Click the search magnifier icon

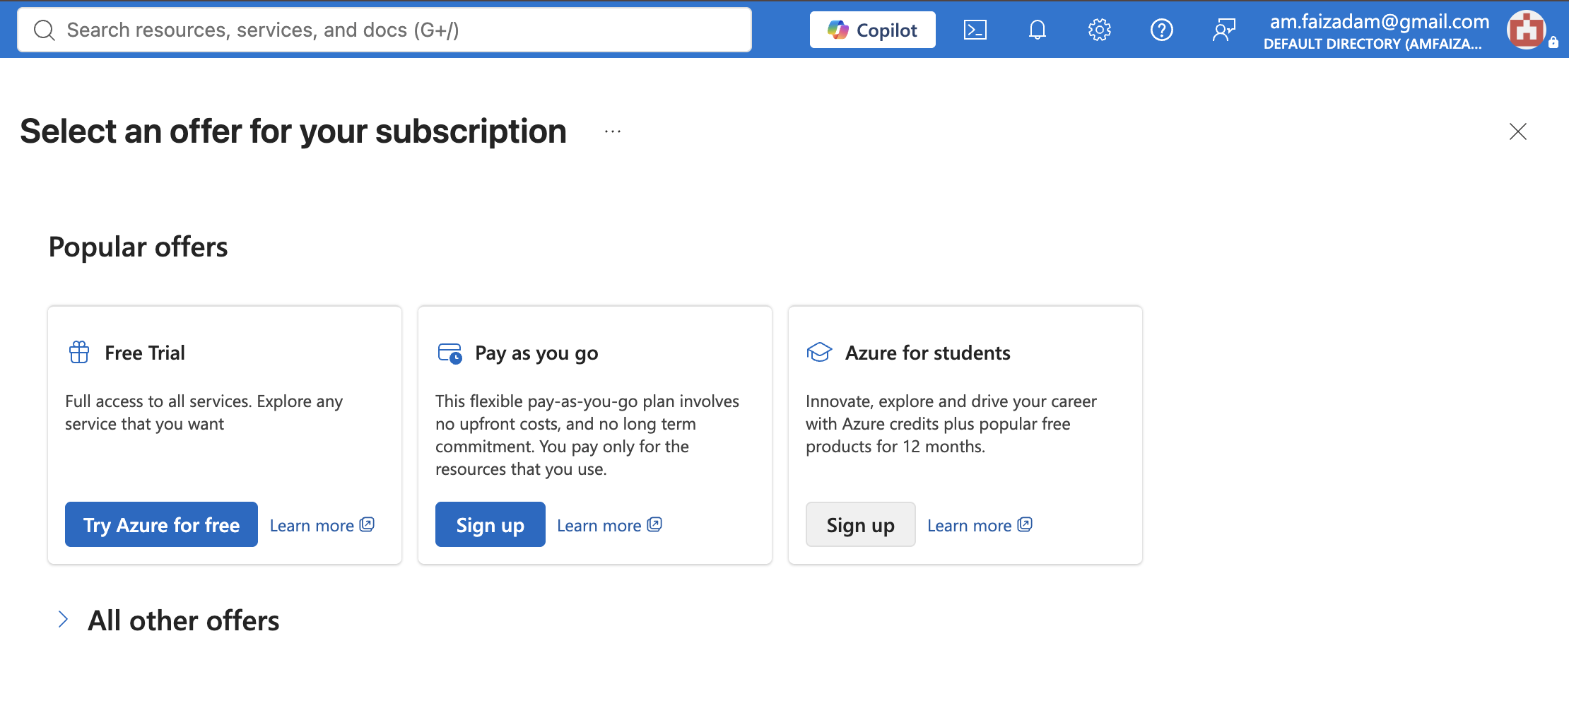(x=45, y=30)
